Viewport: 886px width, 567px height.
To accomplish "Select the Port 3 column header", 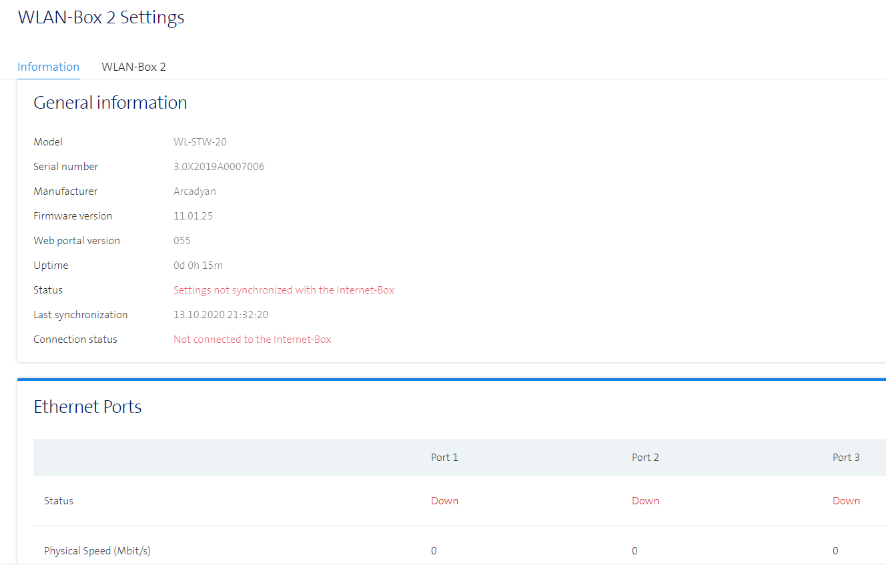I will click(x=846, y=458).
